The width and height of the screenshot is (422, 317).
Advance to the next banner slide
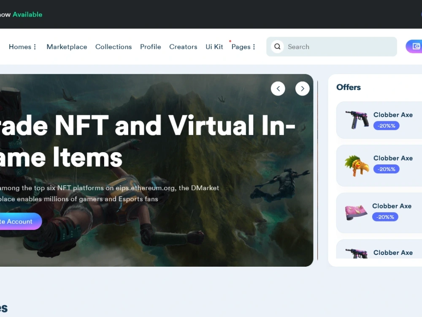pyautogui.click(x=303, y=88)
